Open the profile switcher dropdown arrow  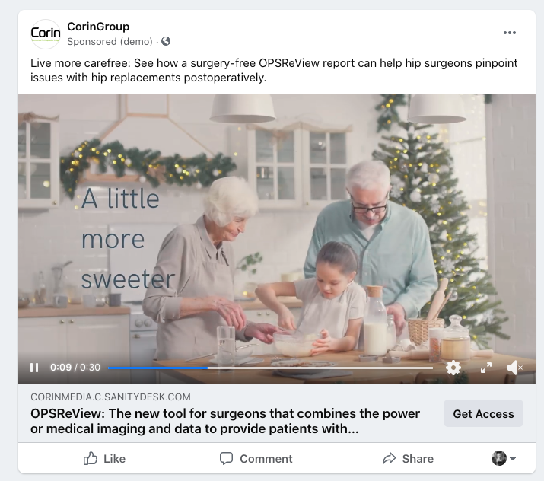(513, 458)
